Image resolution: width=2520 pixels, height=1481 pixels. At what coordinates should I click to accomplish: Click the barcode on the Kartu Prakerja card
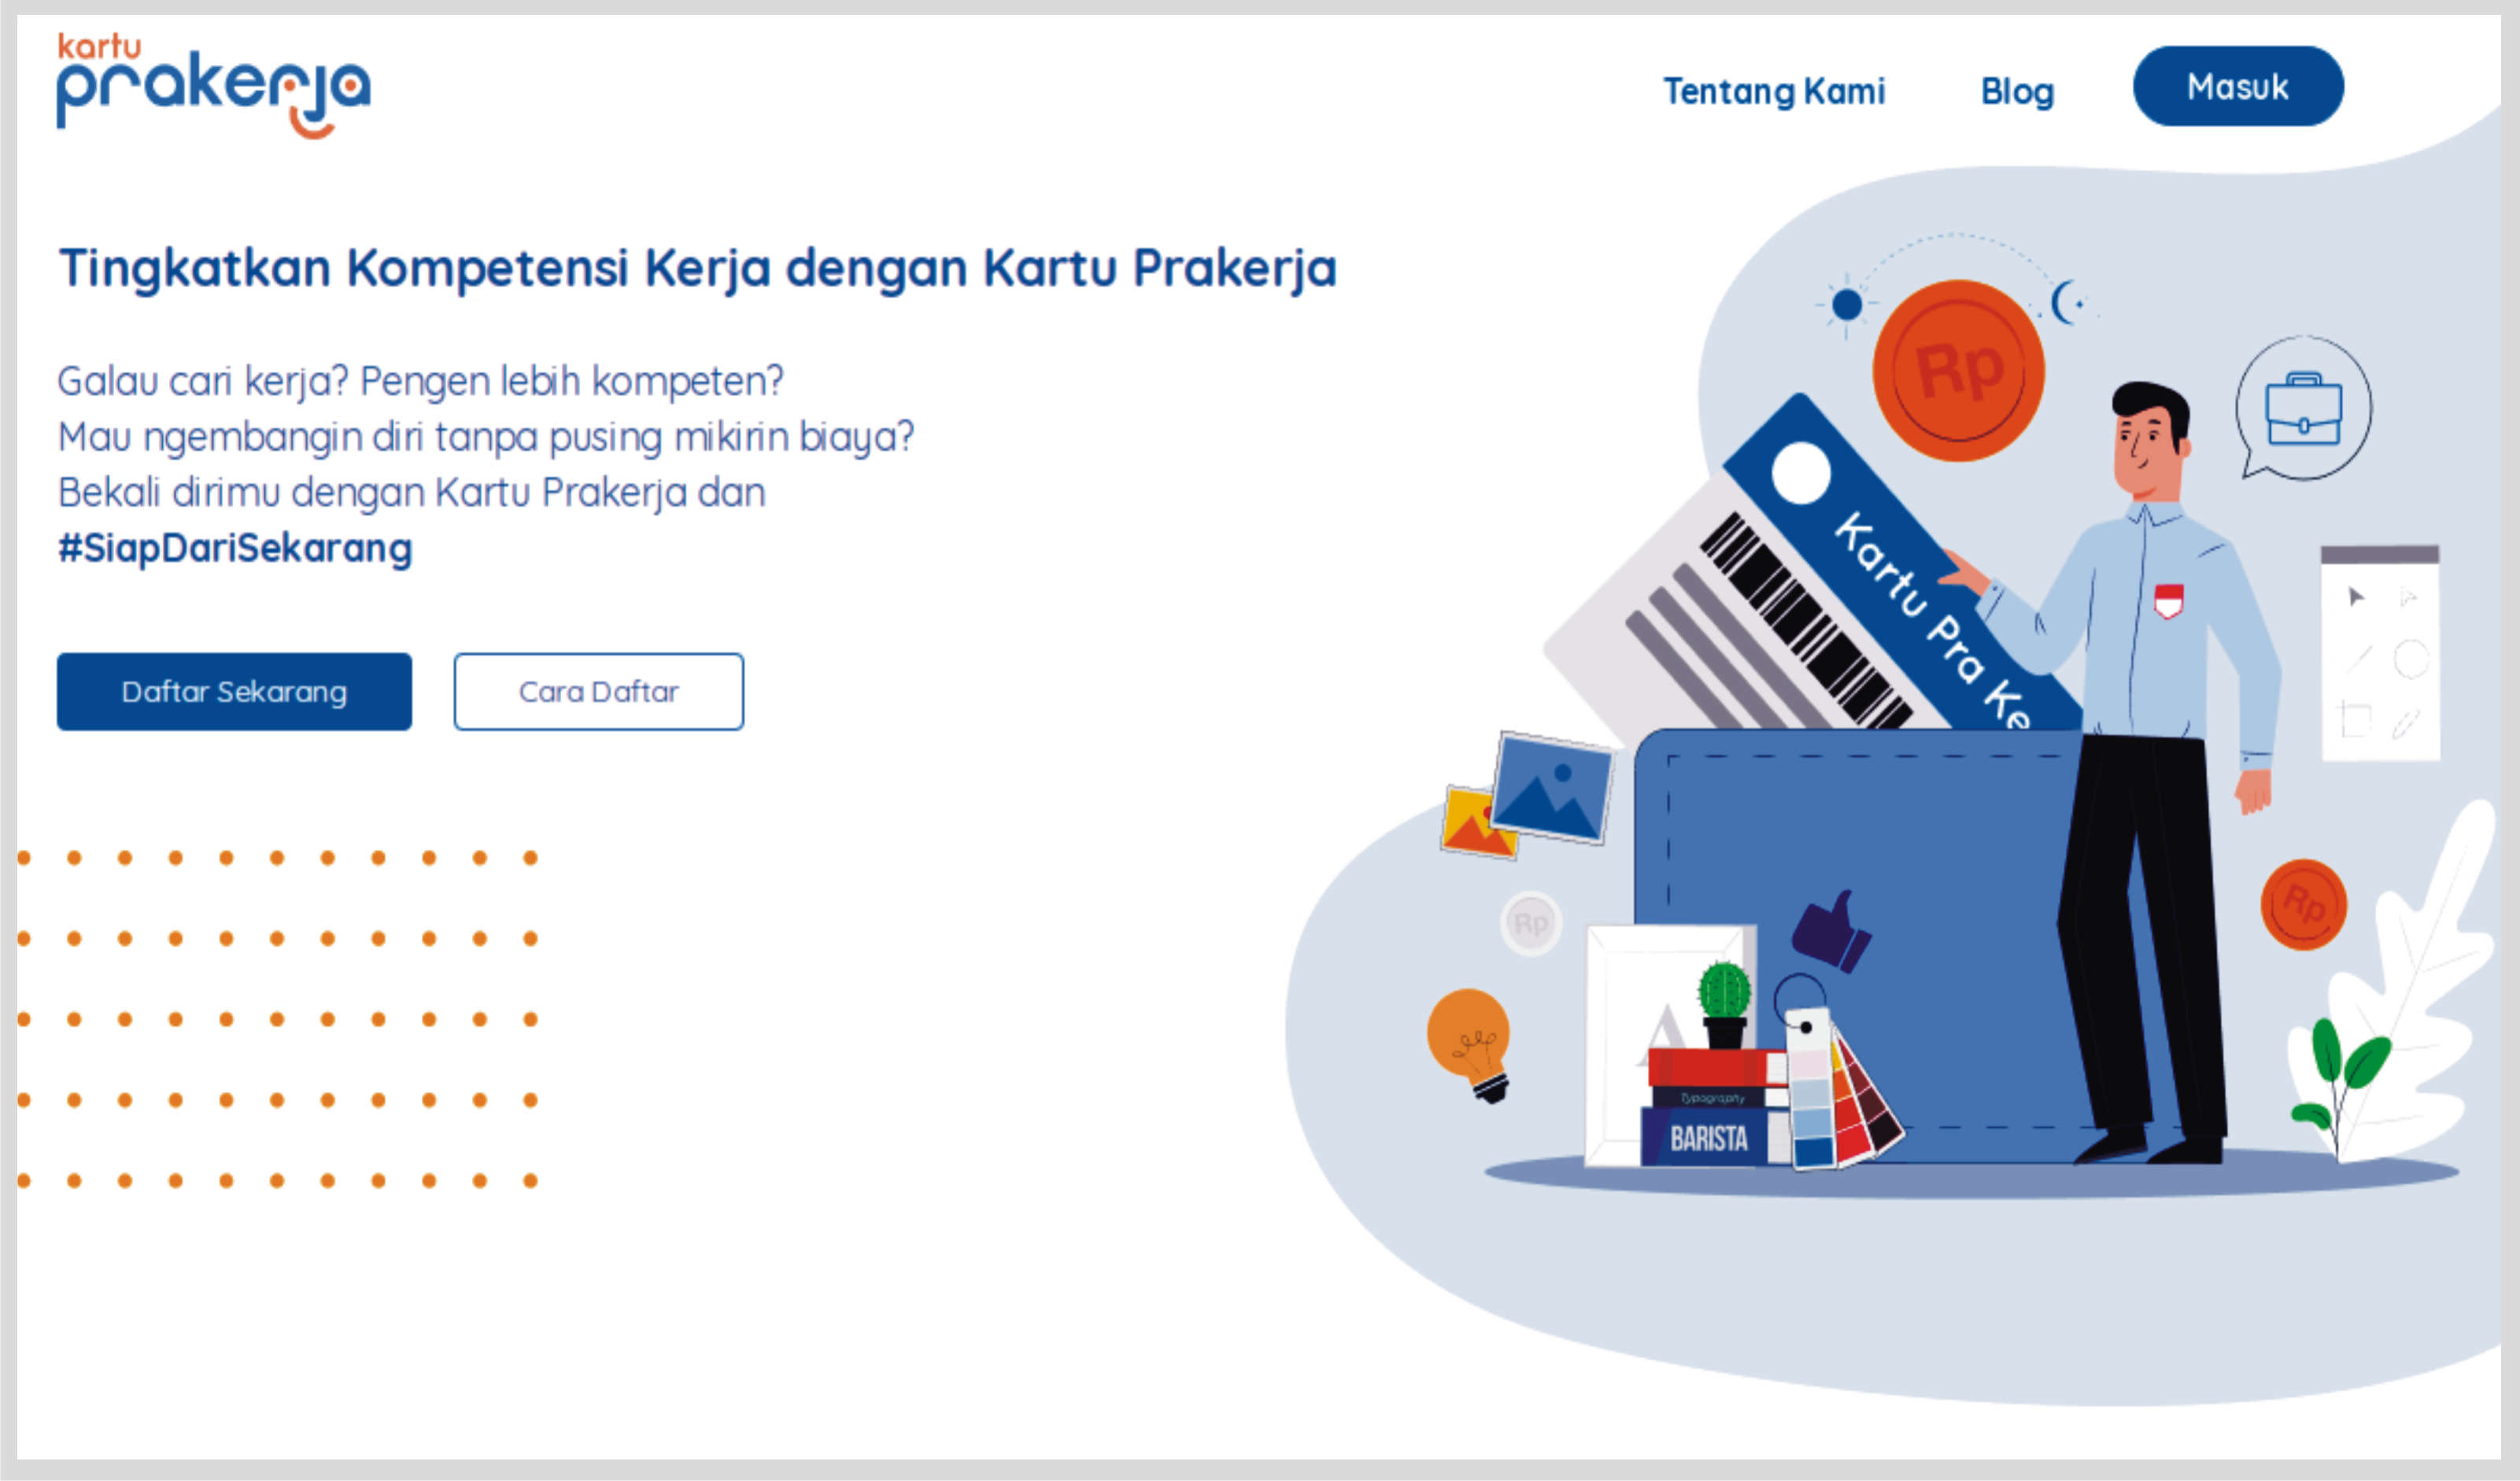[x=1806, y=622]
